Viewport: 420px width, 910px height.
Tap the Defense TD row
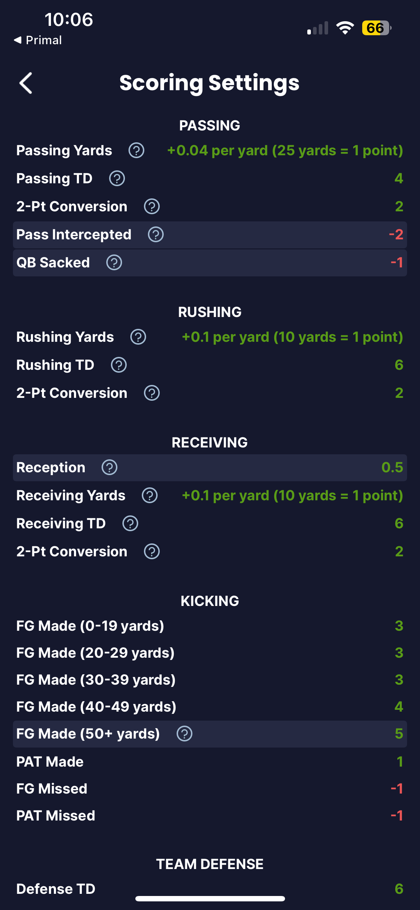210,889
